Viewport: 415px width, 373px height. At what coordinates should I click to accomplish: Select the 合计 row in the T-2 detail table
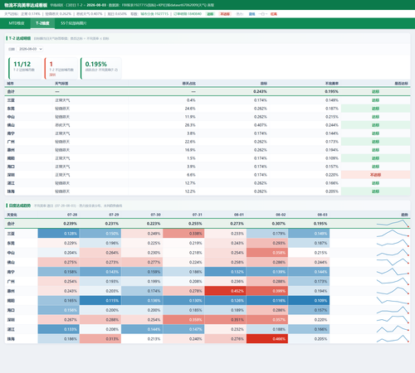[x=207, y=91]
